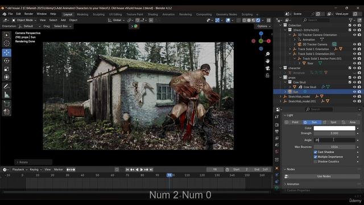Expand the Animation panel
This screenshot has height=205, width=364.
285,184
